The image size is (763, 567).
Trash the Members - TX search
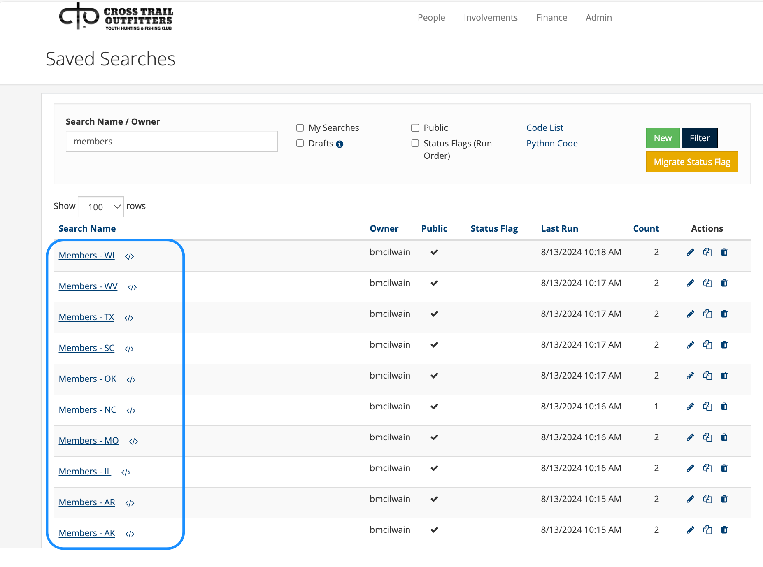(724, 314)
